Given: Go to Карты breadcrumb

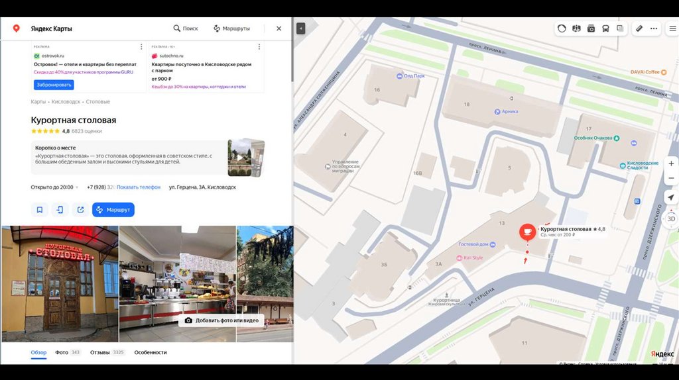Looking at the screenshot, I should [x=38, y=101].
